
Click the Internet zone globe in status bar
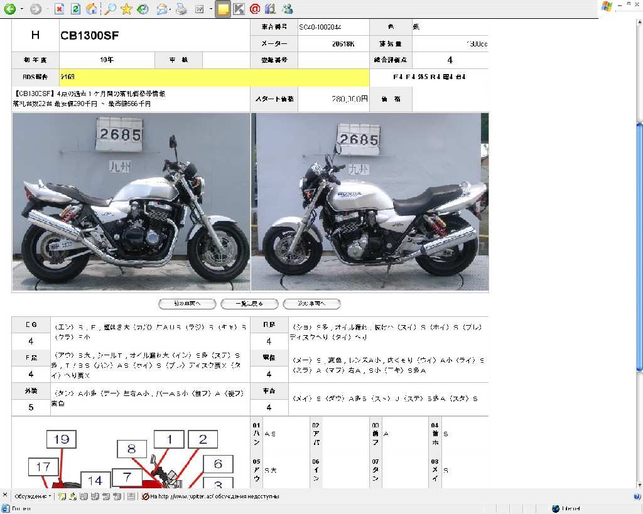556,509
